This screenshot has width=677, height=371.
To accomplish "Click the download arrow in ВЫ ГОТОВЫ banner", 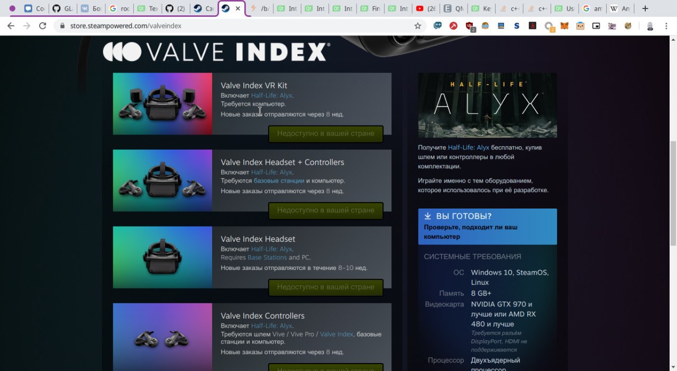I will pyautogui.click(x=428, y=216).
